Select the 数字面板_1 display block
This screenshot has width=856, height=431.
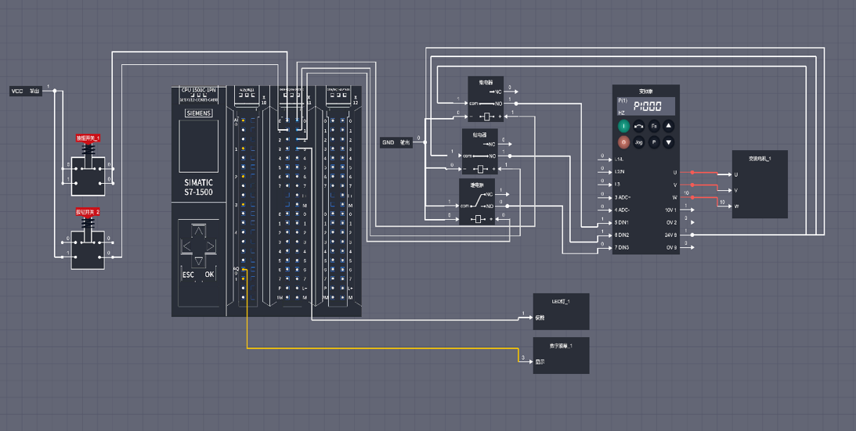coord(561,356)
